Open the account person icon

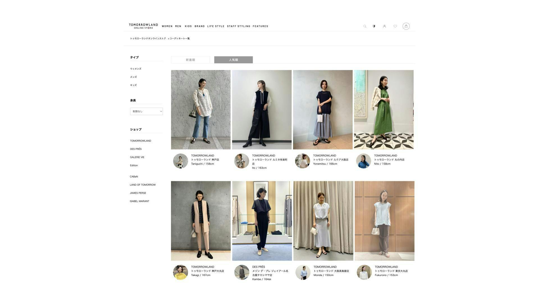point(384,26)
